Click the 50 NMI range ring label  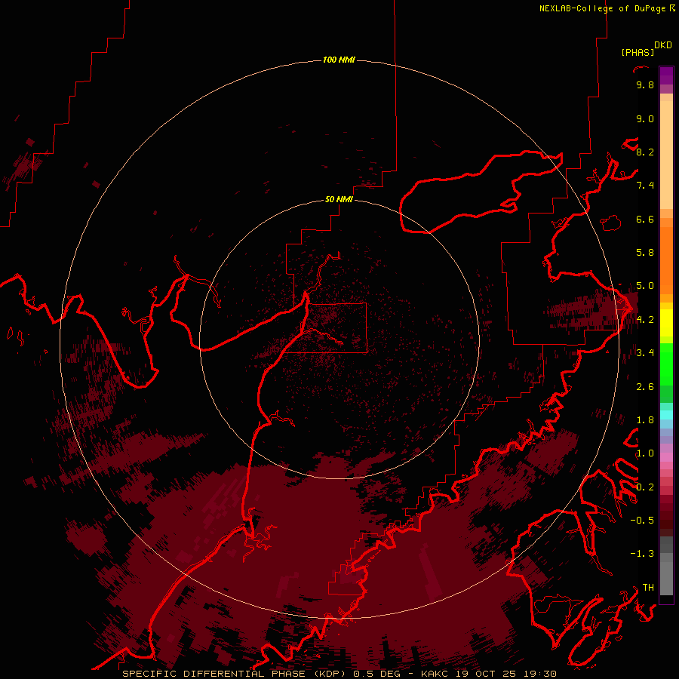[339, 200]
